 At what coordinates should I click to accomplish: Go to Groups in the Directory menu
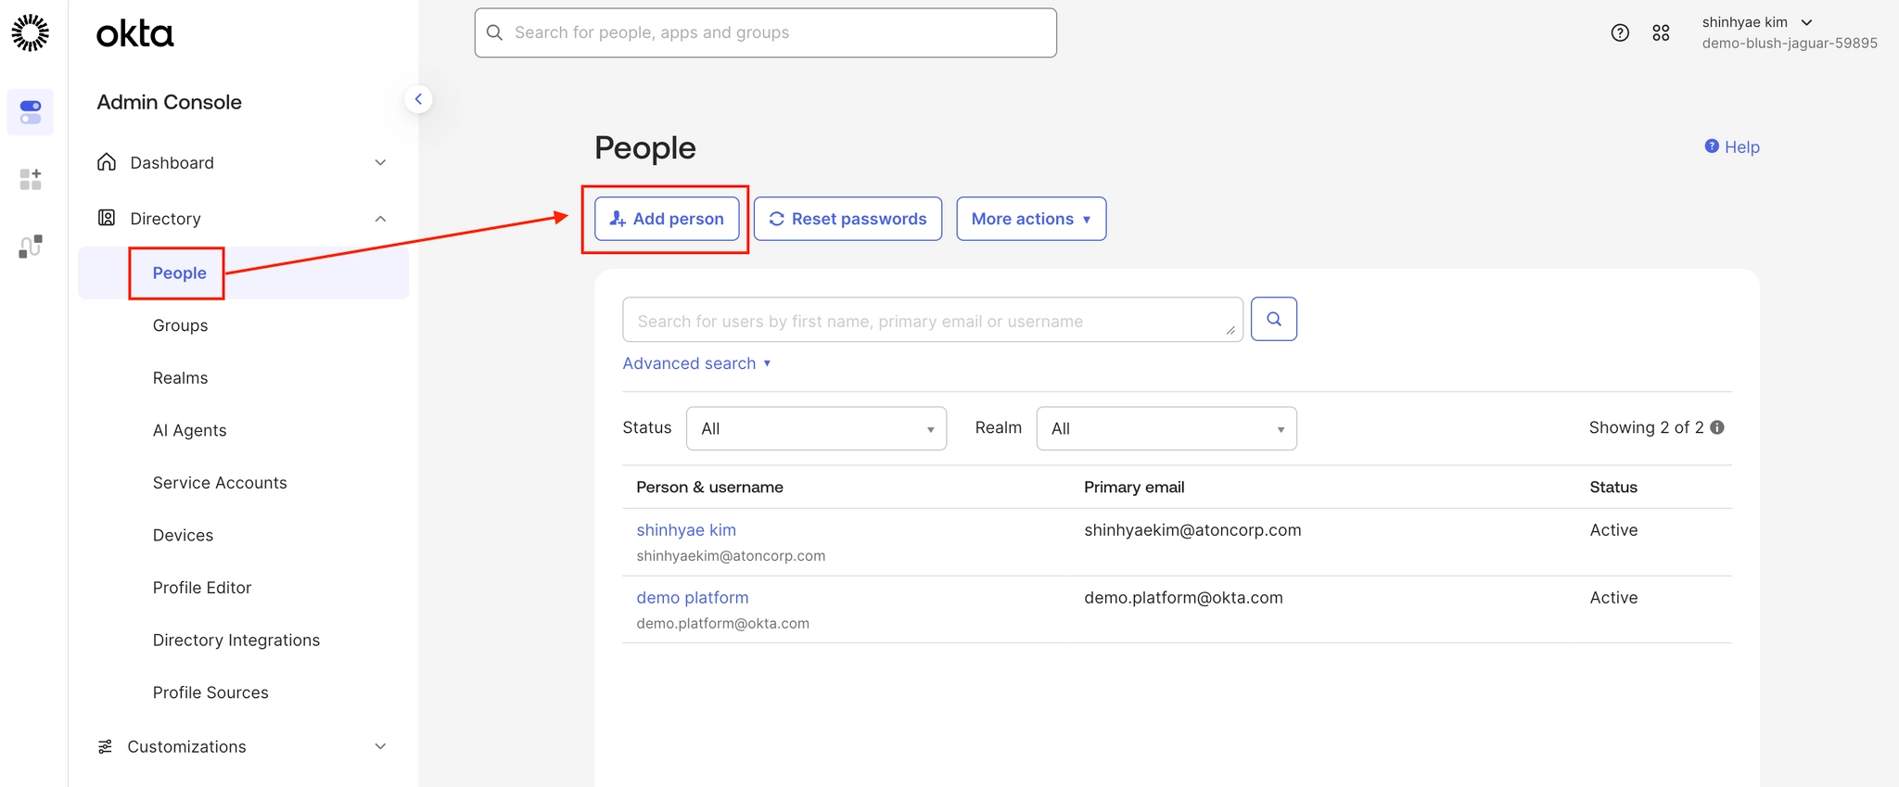tap(180, 325)
